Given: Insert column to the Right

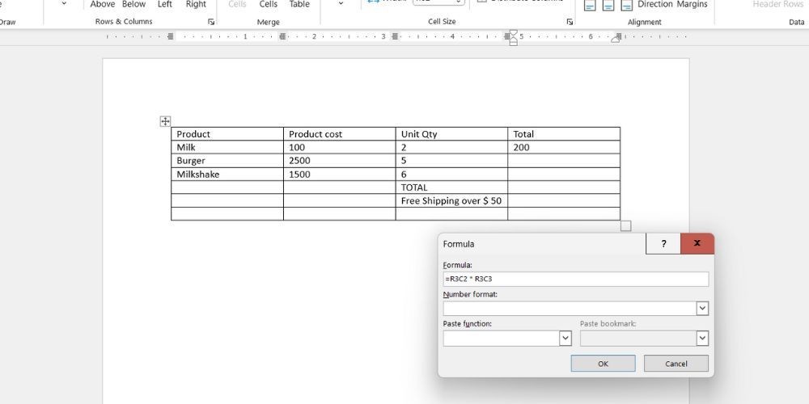Looking at the screenshot, I should point(196,4).
